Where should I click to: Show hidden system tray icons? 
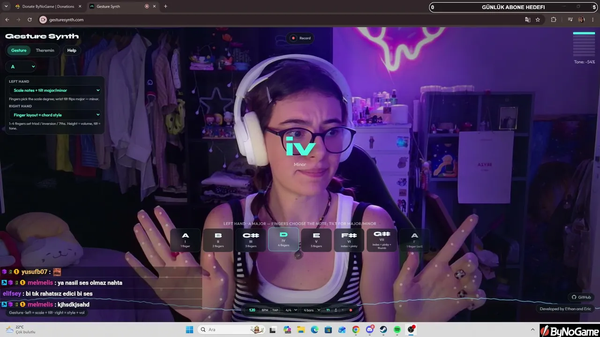click(x=532, y=330)
